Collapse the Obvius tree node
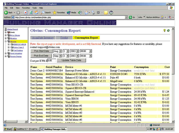This screenshot has height=133, width=179. (6, 41)
